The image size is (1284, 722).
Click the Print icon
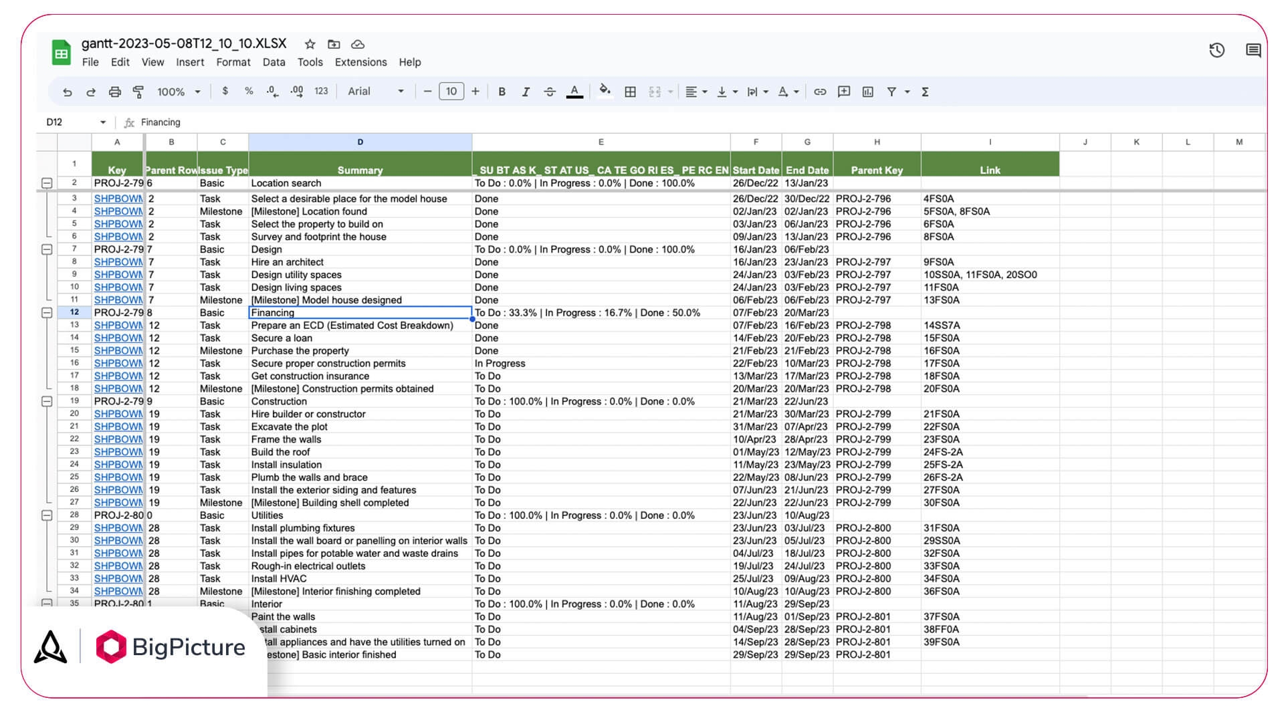(114, 92)
